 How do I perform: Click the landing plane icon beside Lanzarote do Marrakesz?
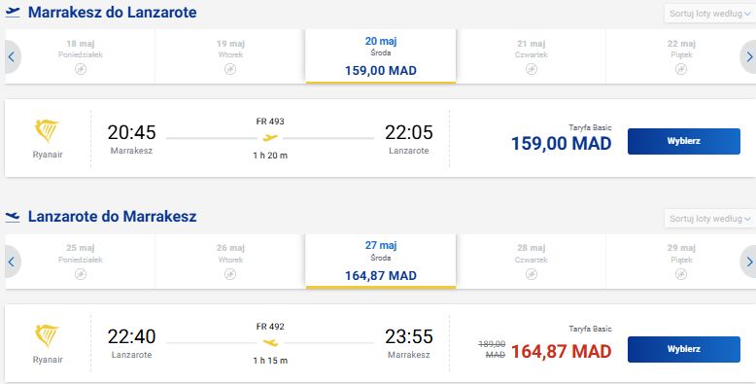pyautogui.click(x=13, y=217)
